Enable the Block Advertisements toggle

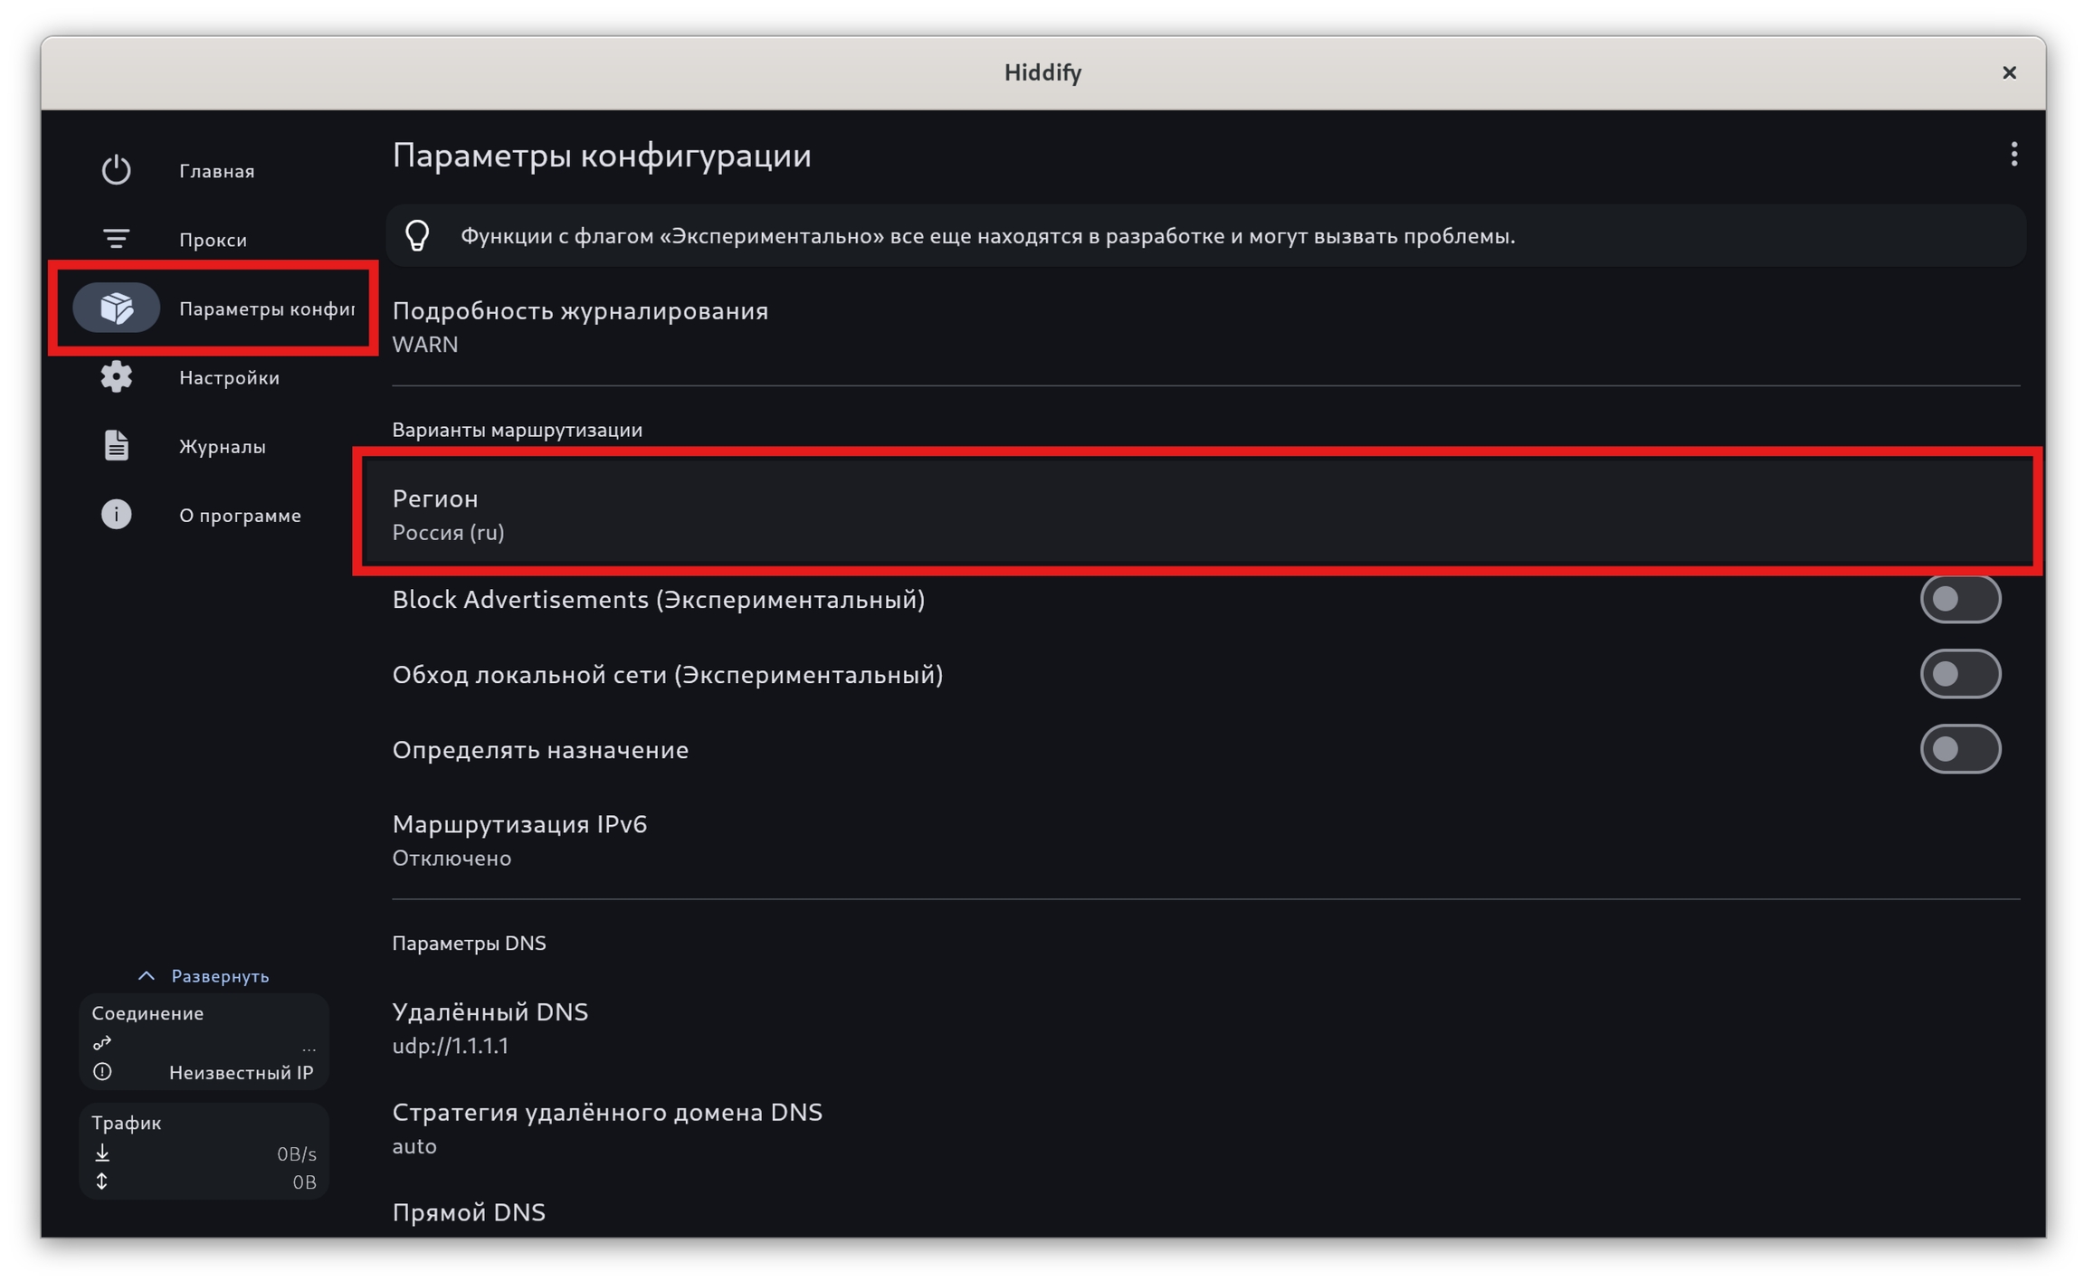pos(1959,599)
